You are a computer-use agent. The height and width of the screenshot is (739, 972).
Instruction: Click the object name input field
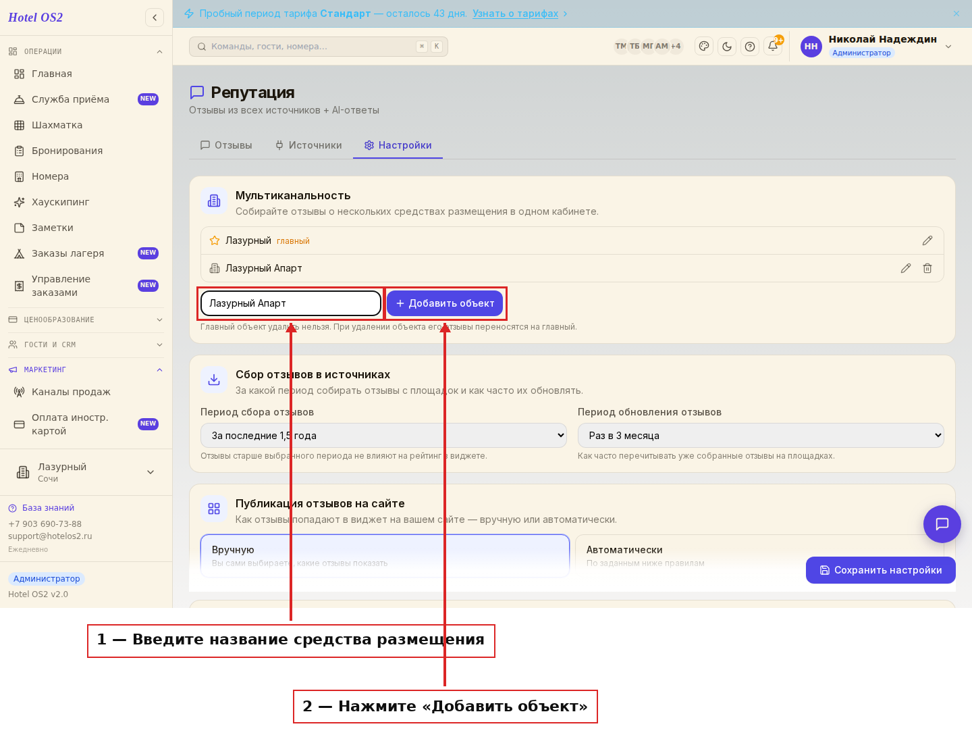click(291, 303)
